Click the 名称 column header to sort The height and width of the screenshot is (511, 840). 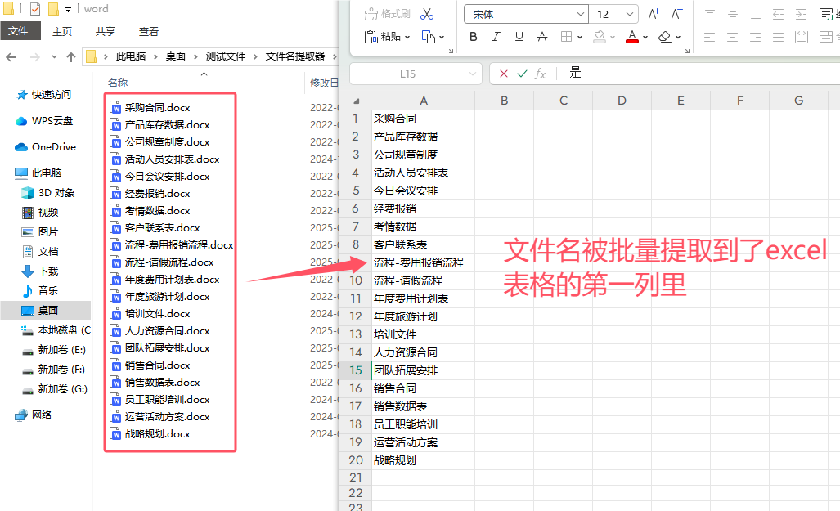point(118,83)
